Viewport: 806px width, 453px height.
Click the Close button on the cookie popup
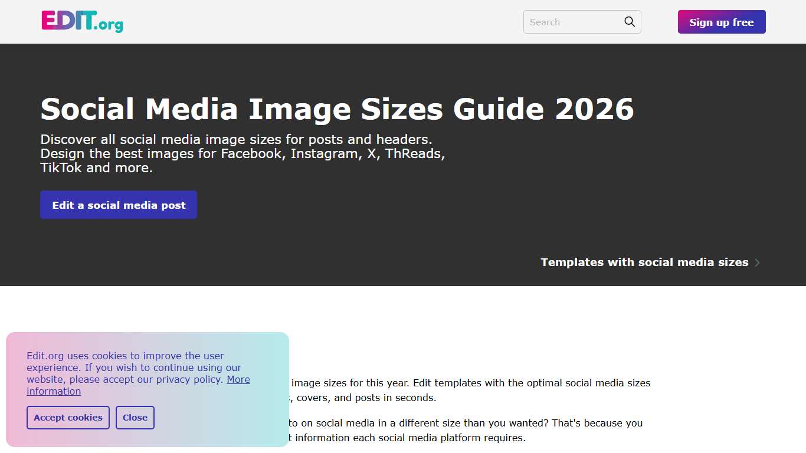(135, 417)
